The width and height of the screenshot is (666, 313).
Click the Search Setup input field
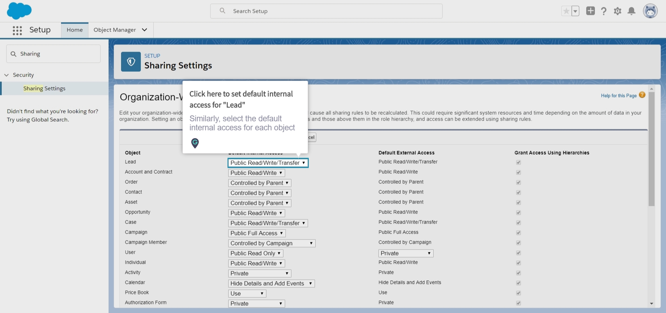pyautogui.click(x=326, y=11)
